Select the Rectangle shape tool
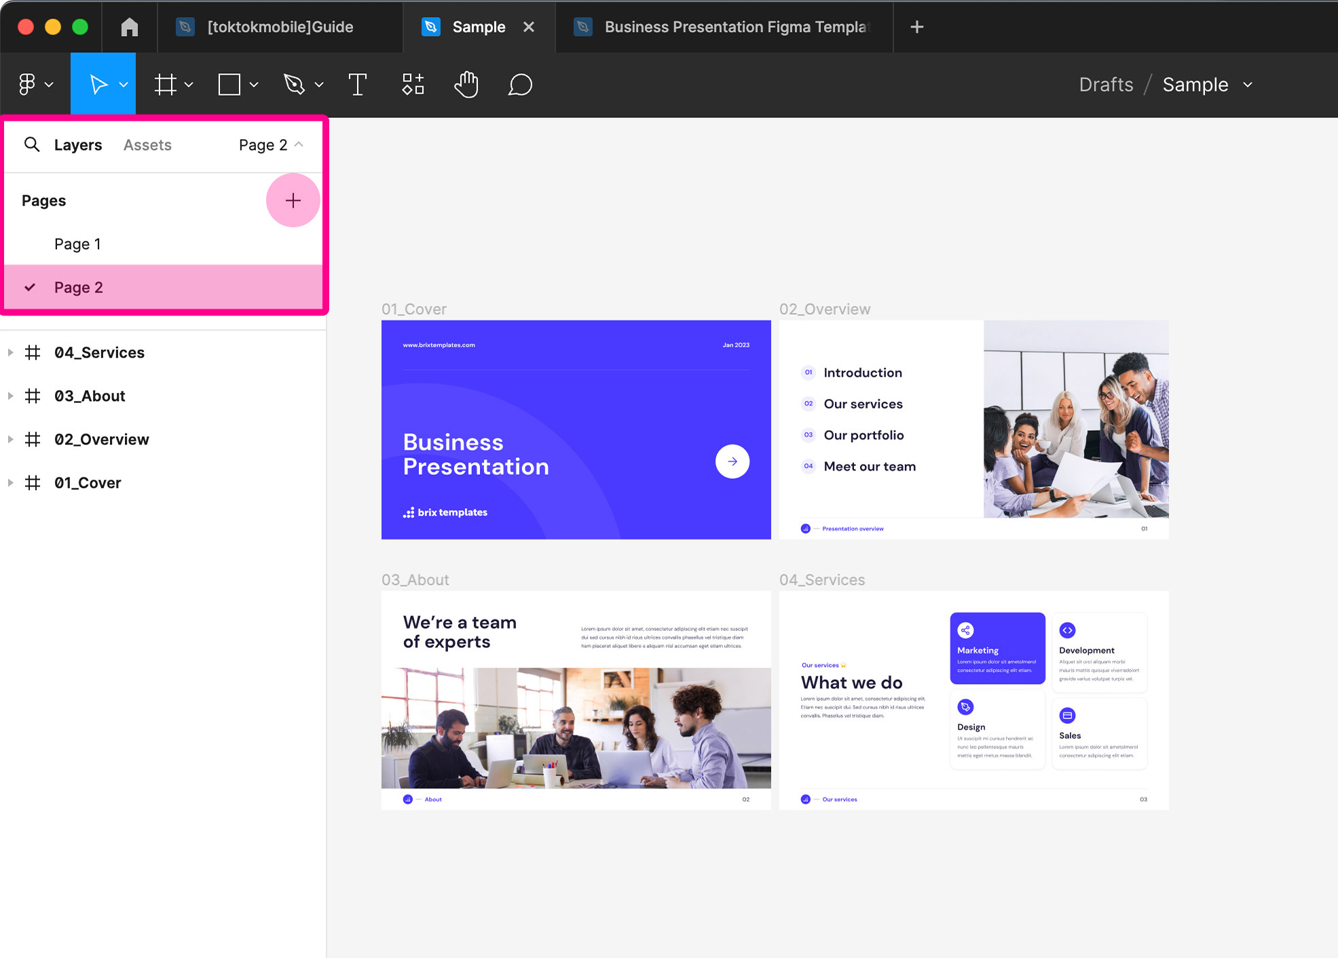The height and width of the screenshot is (958, 1338). coord(229,85)
